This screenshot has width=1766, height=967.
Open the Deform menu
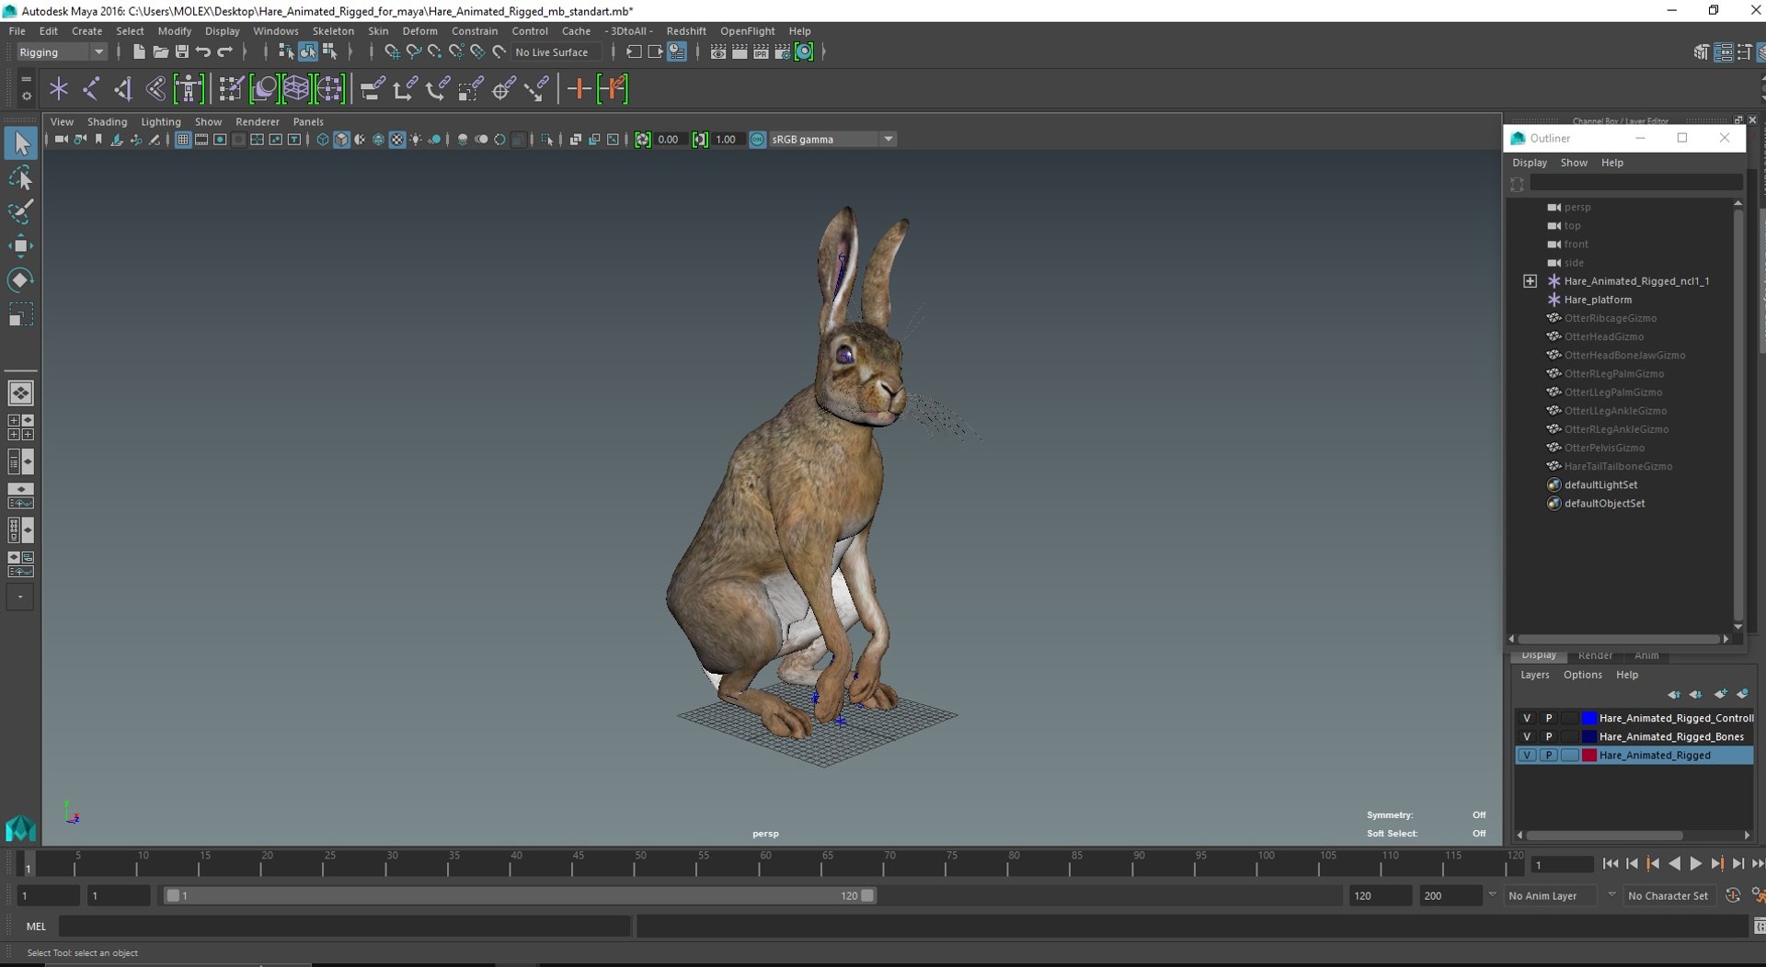[x=419, y=30]
